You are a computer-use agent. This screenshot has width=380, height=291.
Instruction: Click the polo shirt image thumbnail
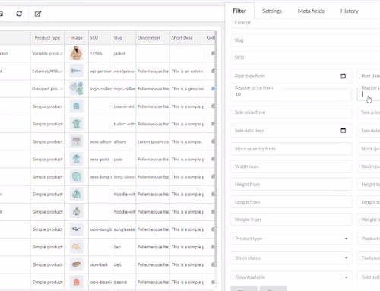[x=76, y=159]
